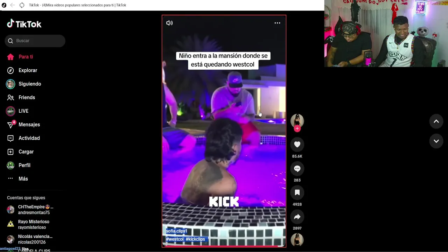Open the creator avatar beside the video
Viewport: 448px width, 252px height.
297,120
